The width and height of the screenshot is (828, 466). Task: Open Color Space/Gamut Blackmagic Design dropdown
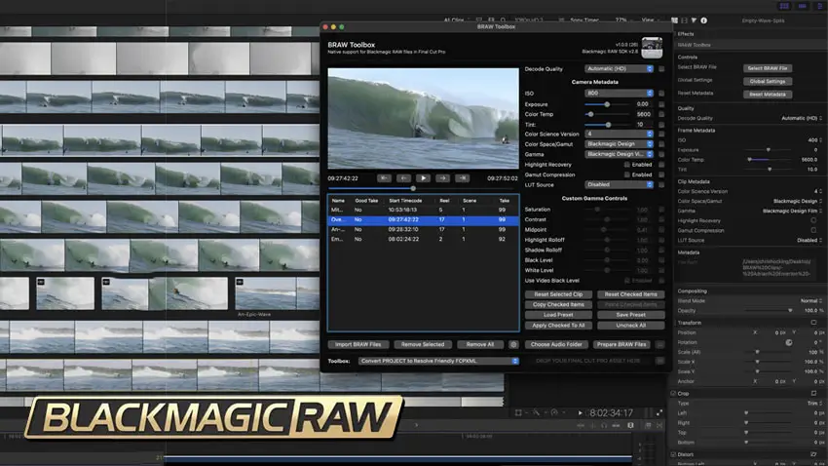click(619, 144)
